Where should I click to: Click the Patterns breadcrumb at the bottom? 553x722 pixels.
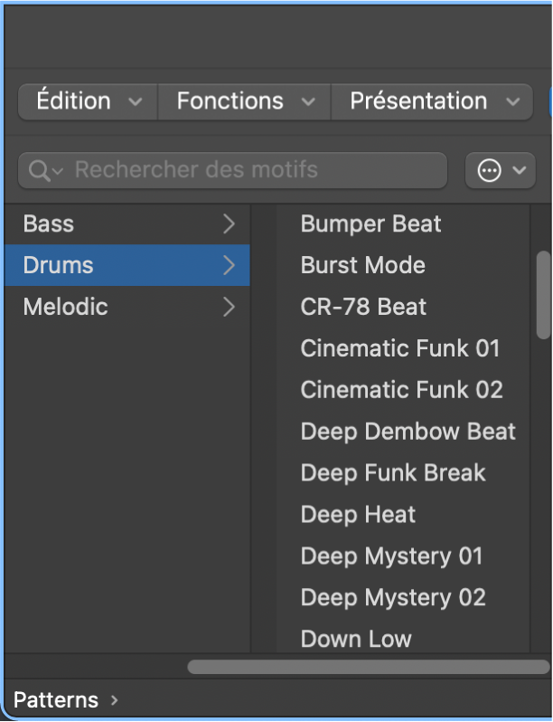coord(56,700)
